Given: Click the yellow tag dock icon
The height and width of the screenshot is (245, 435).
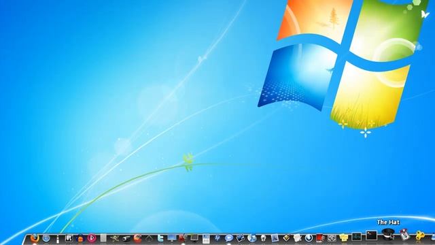Looking at the screenshot, I should [x=286, y=238].
